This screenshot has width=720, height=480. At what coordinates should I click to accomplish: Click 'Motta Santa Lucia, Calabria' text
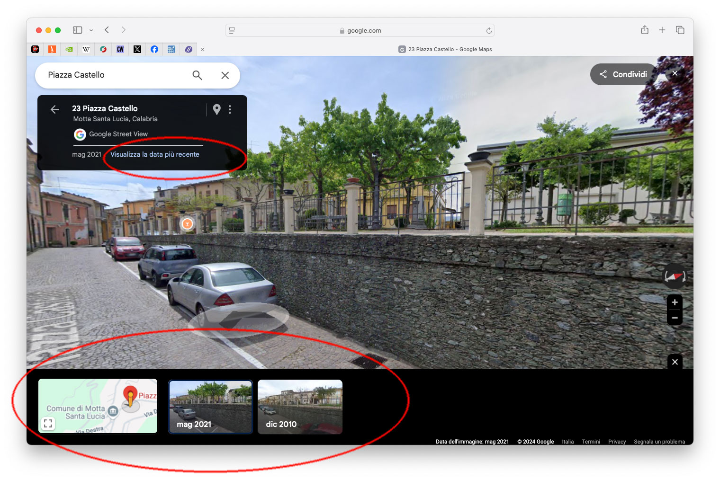coord(115,119)
